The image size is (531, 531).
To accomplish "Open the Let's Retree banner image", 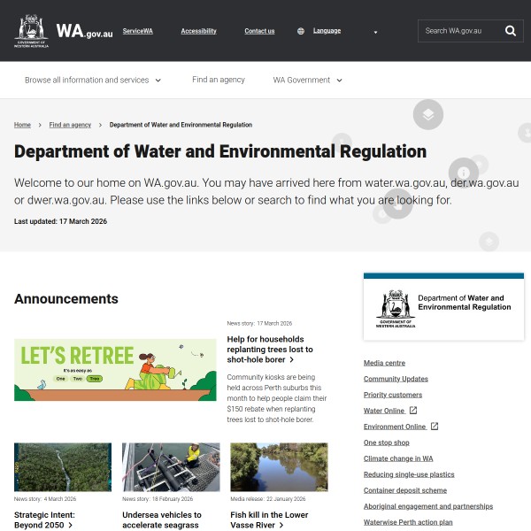I will click(x=115, y=369).
